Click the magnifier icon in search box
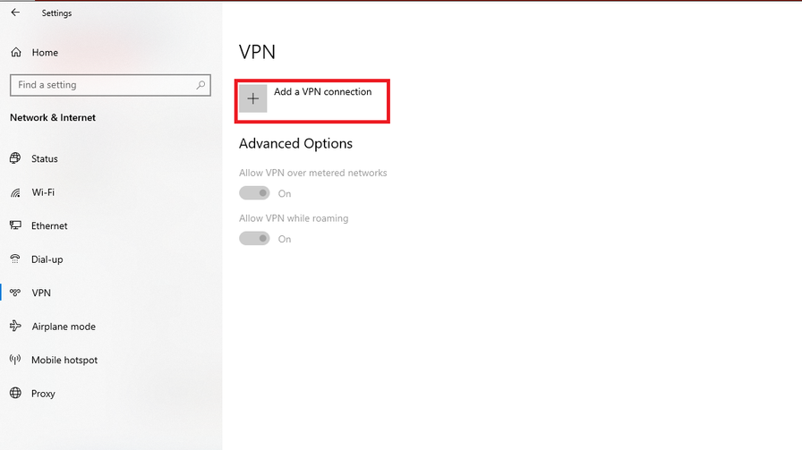The height and width of the screenshot is (450, 802). 200,85
